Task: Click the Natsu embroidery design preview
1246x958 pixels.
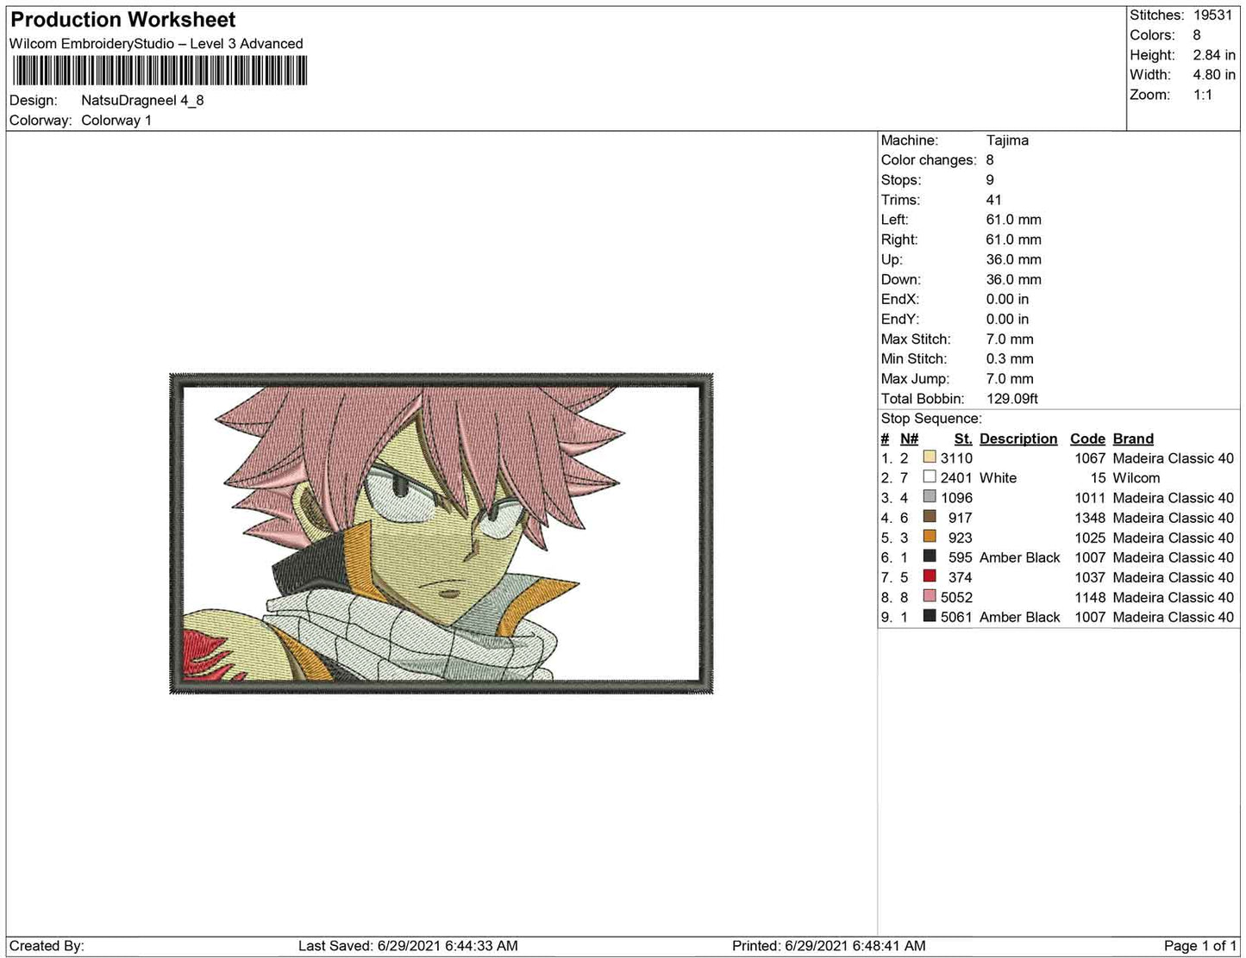Action: pos(441,533)
